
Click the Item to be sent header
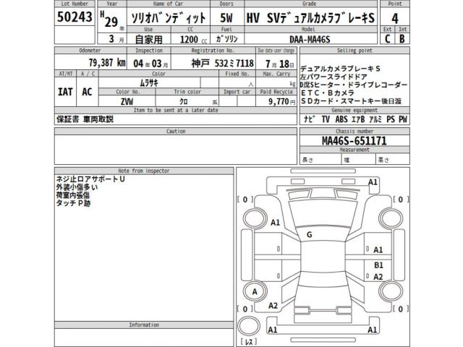[176, 111]
